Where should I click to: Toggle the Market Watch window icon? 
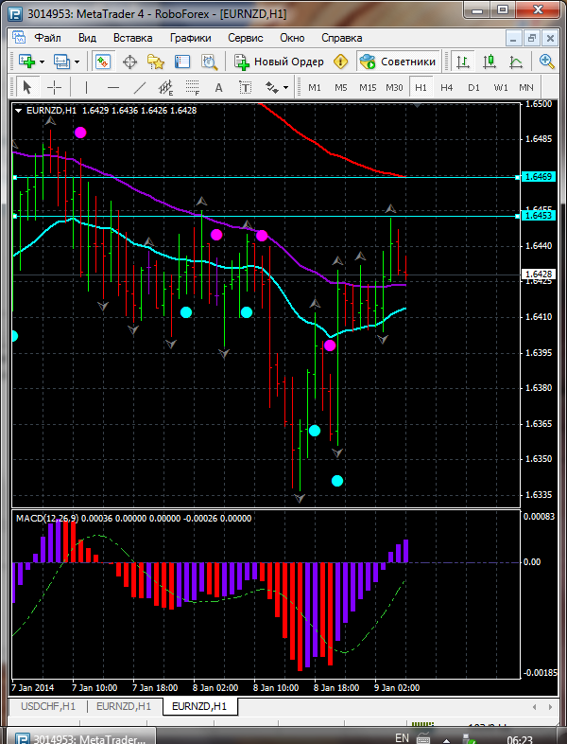coord(103,62)
